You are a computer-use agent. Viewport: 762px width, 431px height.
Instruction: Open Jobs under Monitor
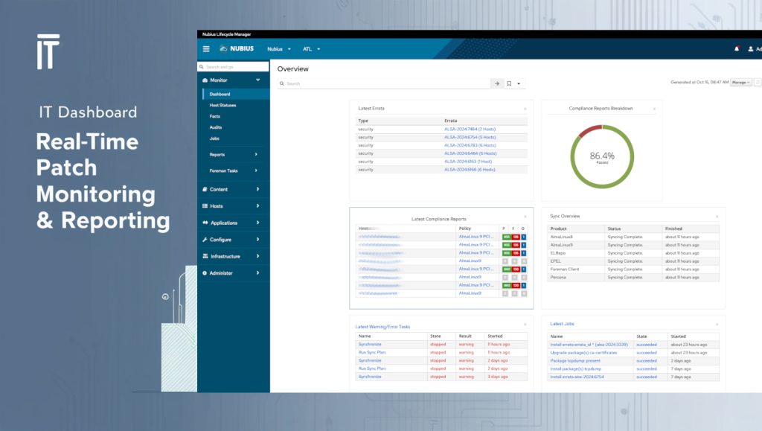click(214, 138)
